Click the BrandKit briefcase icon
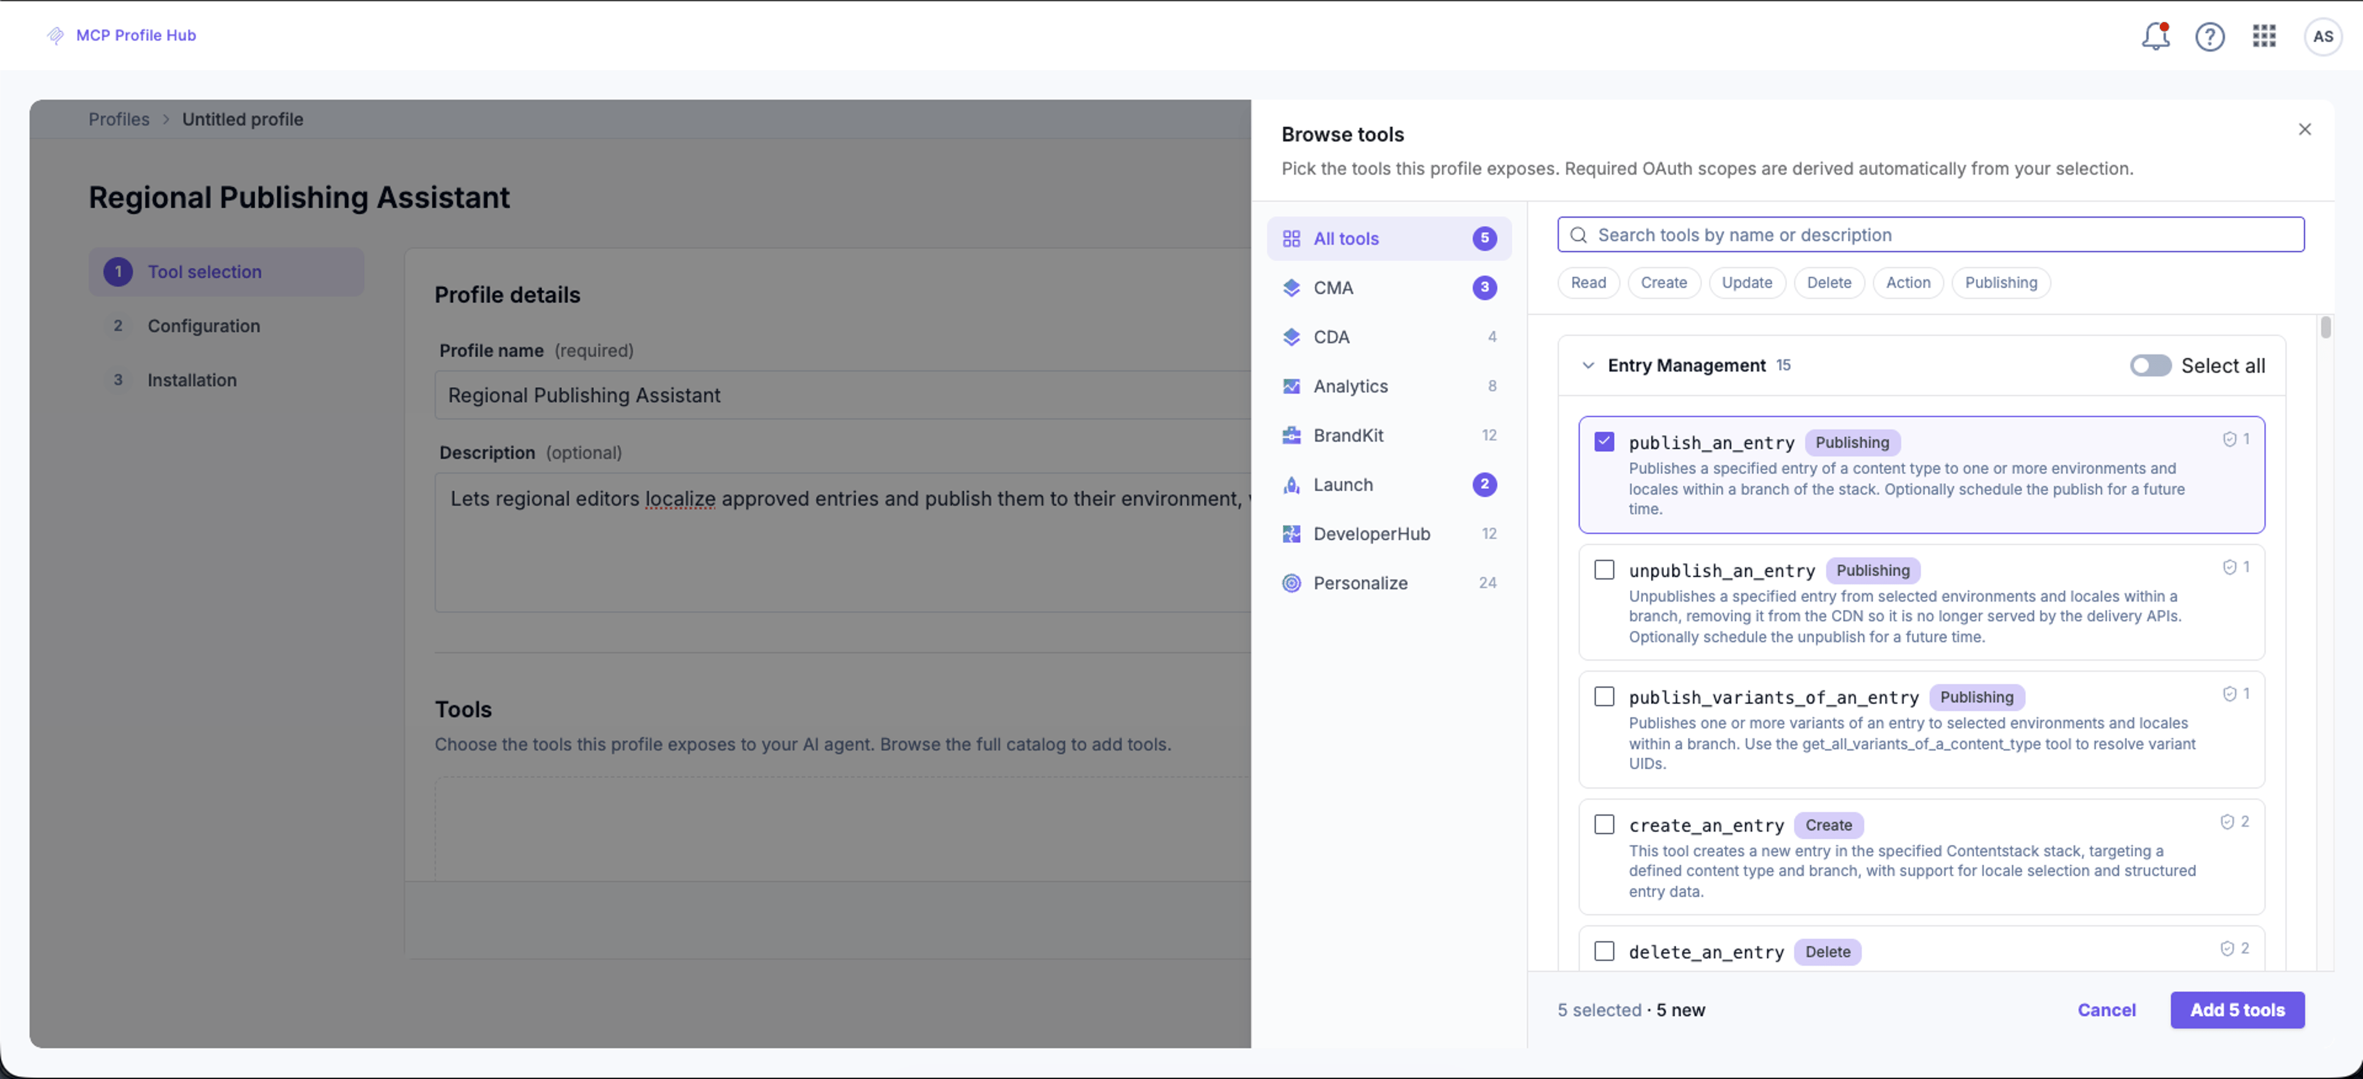This screenshot has height=1079, width=2363. [1290, 436]
